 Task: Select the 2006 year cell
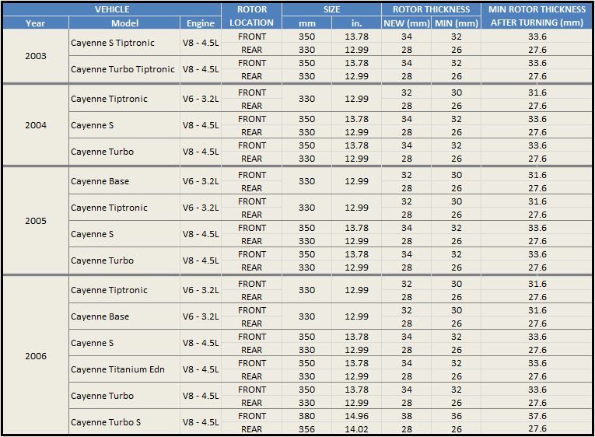(x=35, y=356)
